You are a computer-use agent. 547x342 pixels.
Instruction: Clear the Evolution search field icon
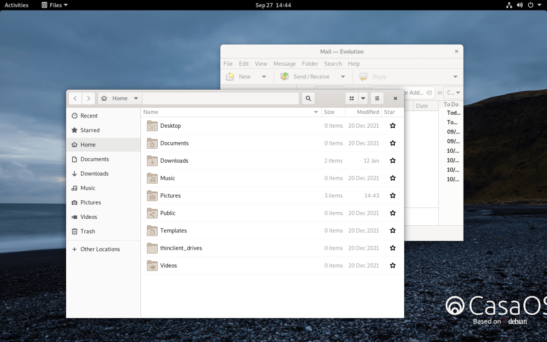click(x=428, y=93)
